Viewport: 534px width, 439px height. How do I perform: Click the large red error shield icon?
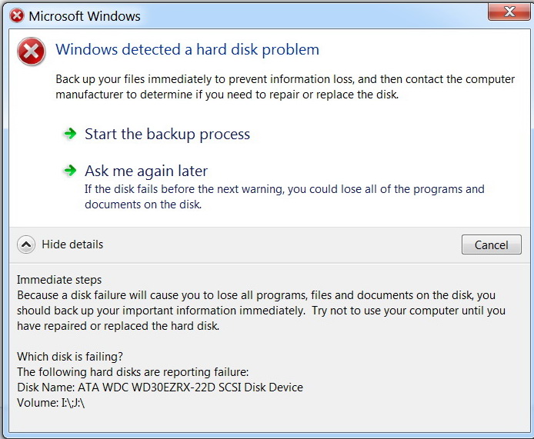click(x=31, y=52)
